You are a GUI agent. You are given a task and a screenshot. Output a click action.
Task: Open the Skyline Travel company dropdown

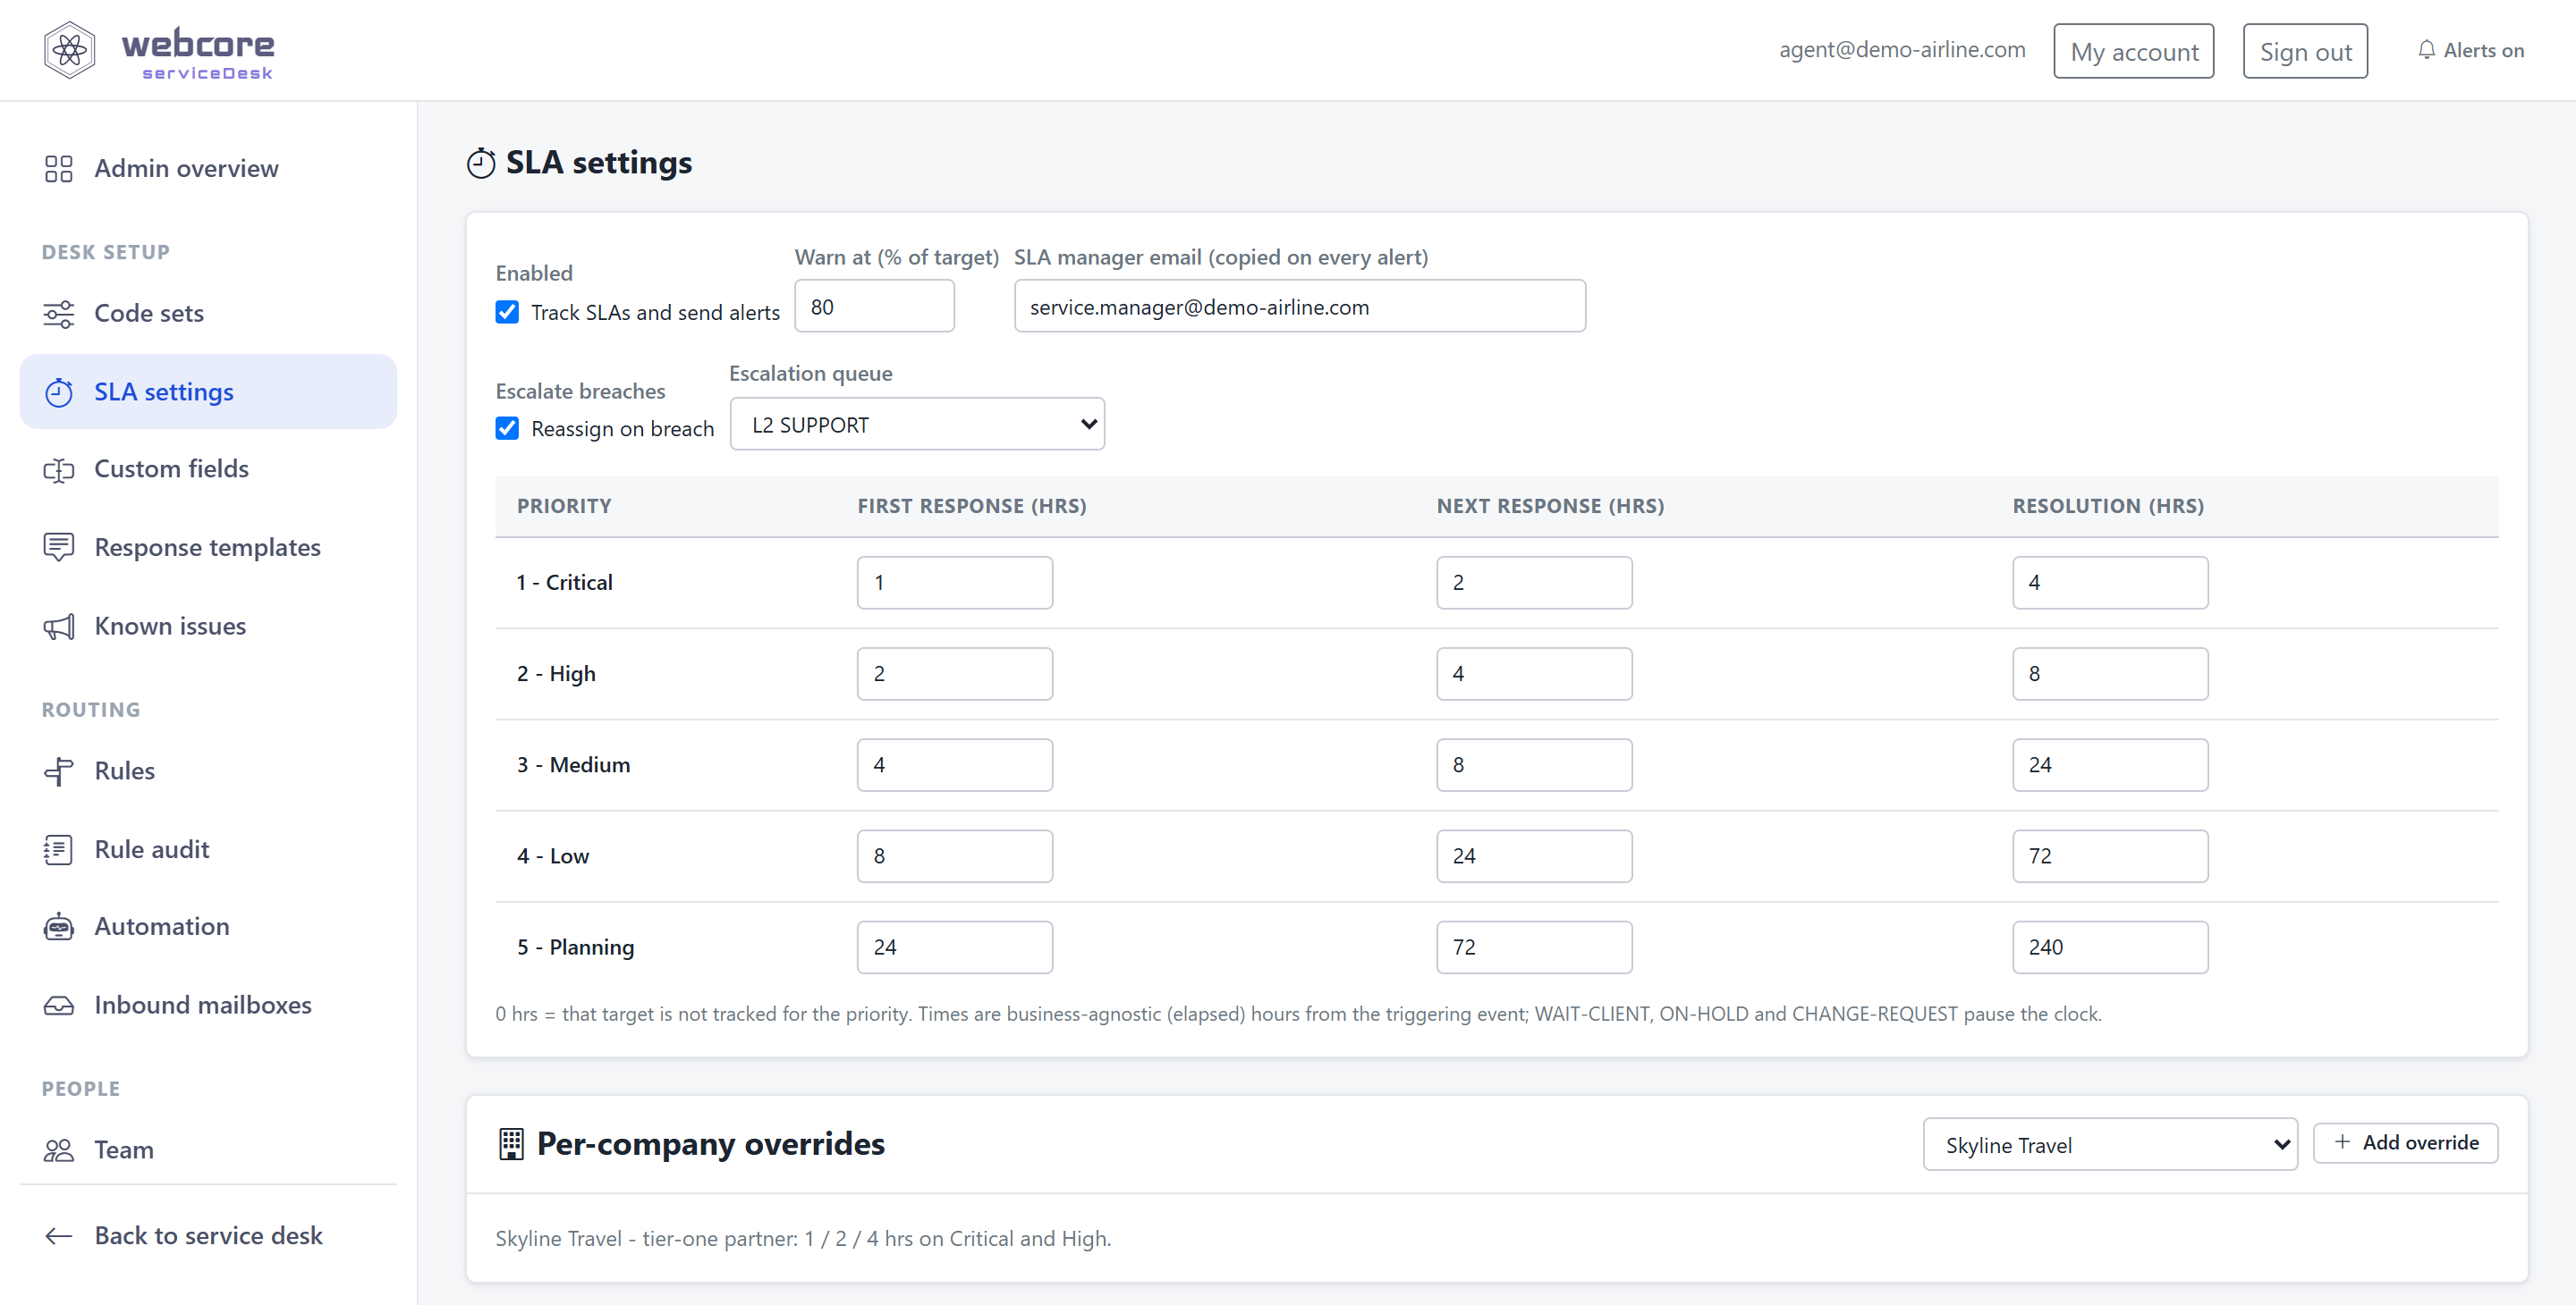(2110, 1144)
